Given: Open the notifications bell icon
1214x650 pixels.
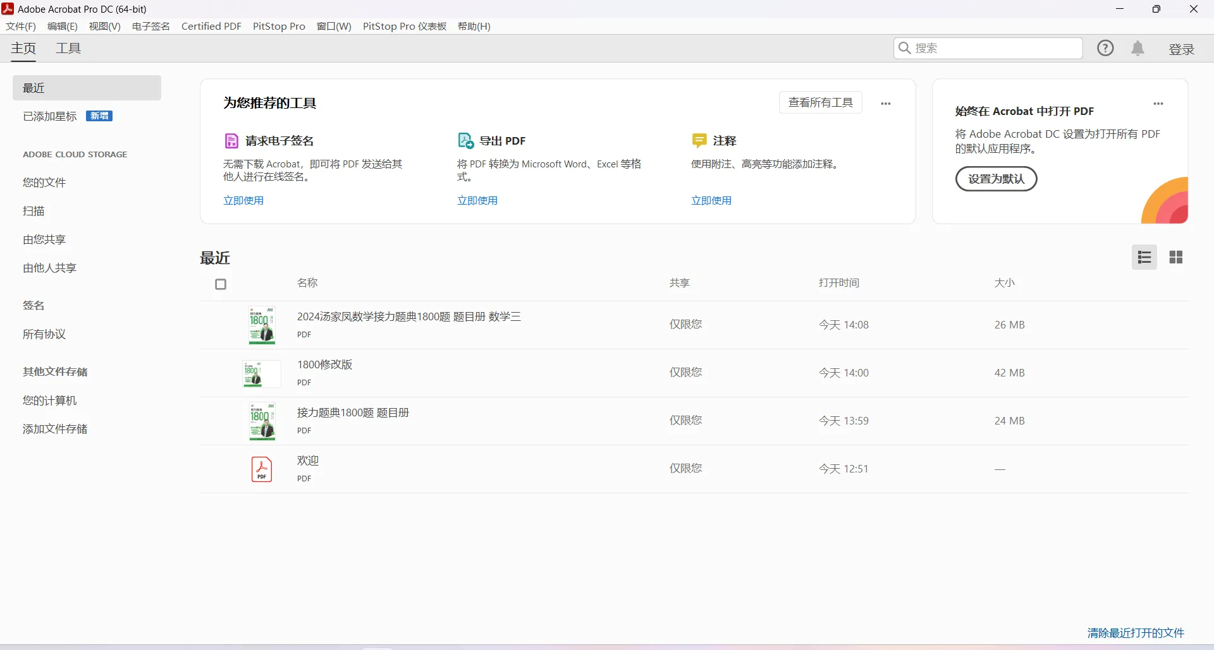Looking at the screenshot, I should tap(1137, 49).
